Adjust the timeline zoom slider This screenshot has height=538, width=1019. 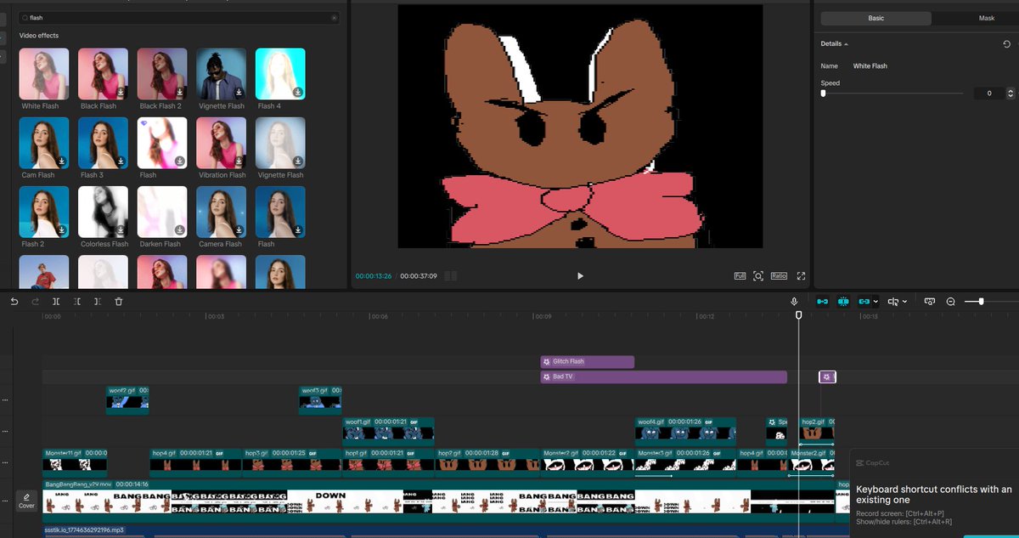[981, 302]
